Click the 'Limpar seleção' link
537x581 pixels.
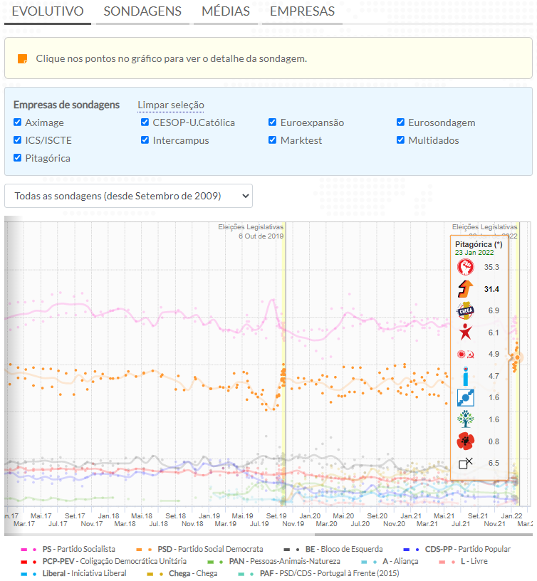(x=171, y=105)
